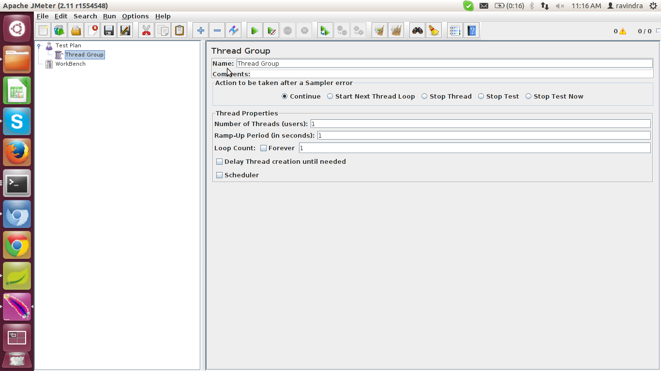Select WorkBench in the tree
The image size is (661, 371).
point(70,64)
